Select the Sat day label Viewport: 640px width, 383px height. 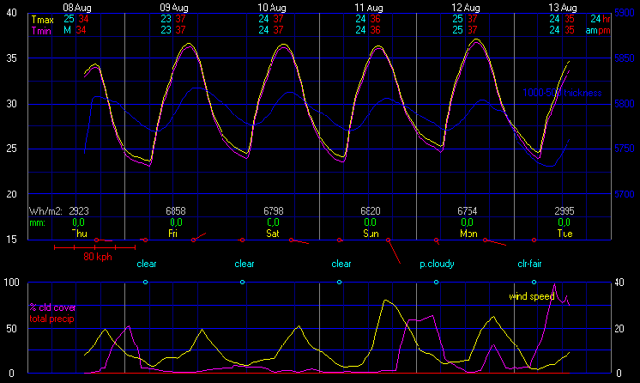pyautogui.click(x=273, y=234)
